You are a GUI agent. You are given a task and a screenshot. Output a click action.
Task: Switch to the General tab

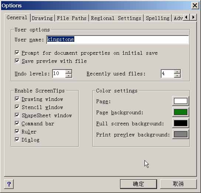[17, 18]
